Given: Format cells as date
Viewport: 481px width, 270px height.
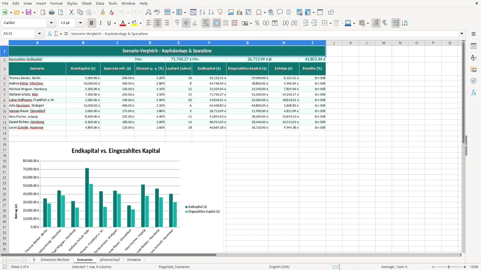Looking at the screenshot, I should (275, 23).
